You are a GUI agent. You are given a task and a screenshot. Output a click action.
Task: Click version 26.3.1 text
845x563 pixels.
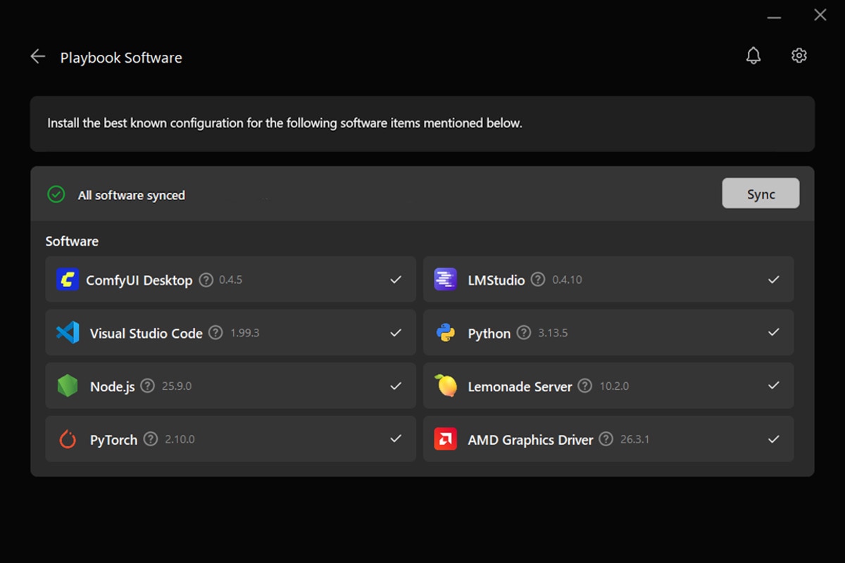click(634, 439)
